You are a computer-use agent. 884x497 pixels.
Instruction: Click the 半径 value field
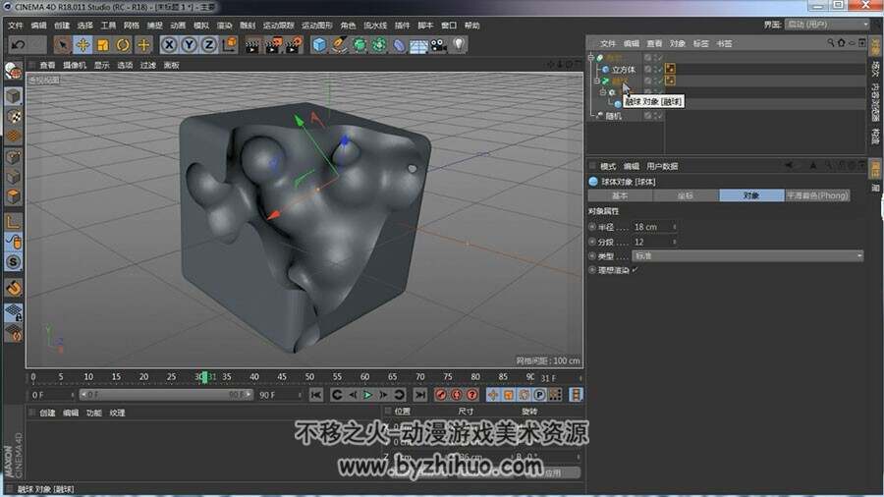652,227
